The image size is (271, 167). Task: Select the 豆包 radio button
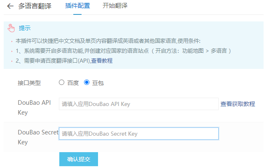pyautogui.click(x=86, y=82)
